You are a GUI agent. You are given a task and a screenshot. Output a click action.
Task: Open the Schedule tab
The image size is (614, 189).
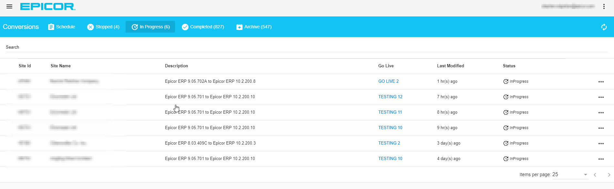point(62,27)
